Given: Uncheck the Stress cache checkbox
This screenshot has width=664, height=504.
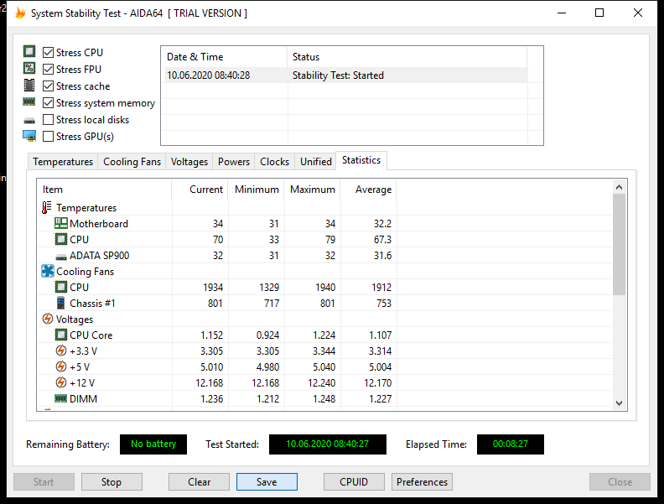Looking at the screenshot, I should (x=49, y=86).
